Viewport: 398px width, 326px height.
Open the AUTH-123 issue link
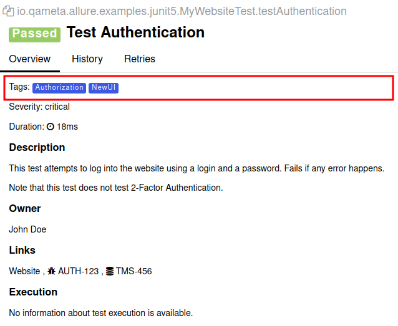tap(78, 271)
